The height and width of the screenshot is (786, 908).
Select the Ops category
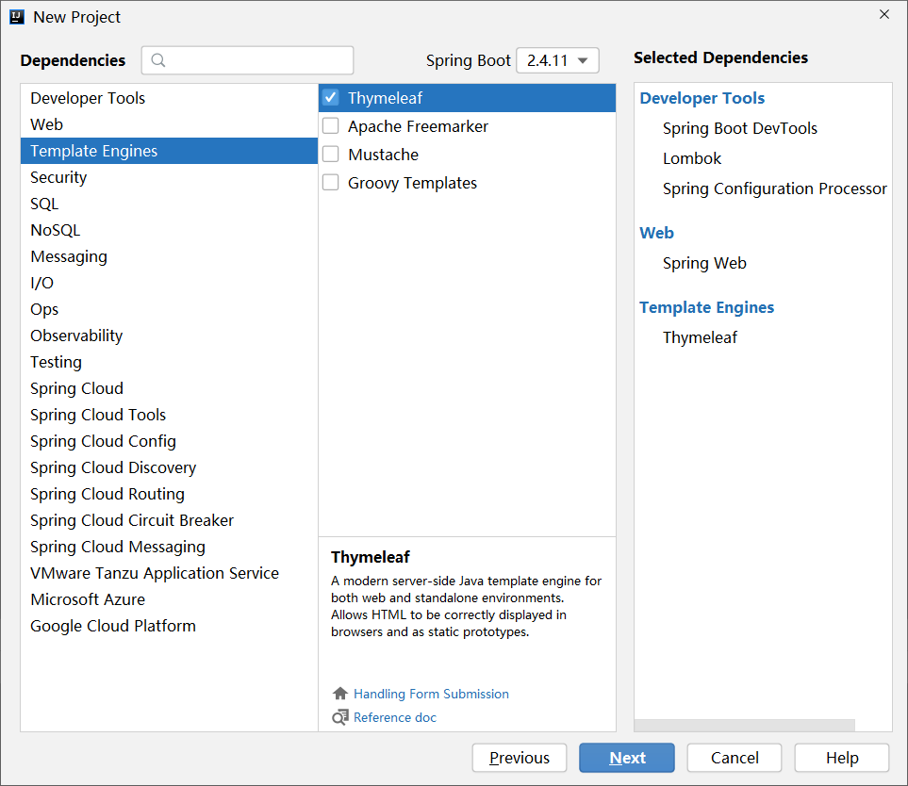pyautogui.click(x=169, y=309)
